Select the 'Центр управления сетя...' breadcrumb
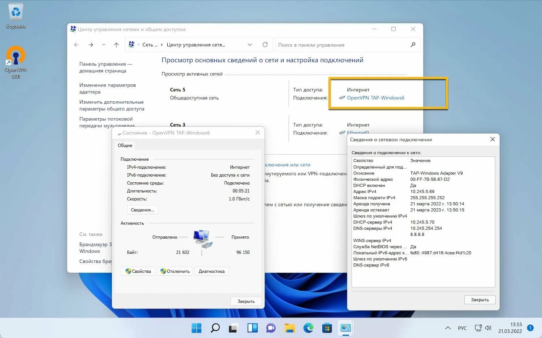The image size is (542, 338). pos(195,45)
